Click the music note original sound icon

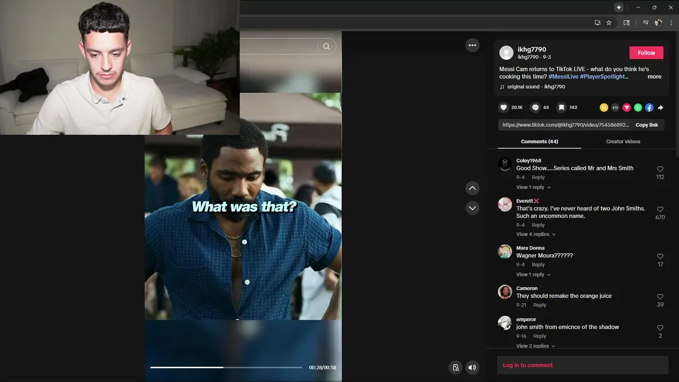click(502, 87)
